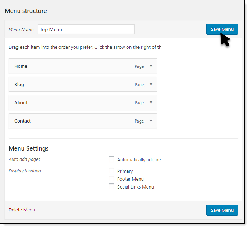Viewport: 250px width, 229px height.
Task: Select the Blog menu item title
Action: 19,85
